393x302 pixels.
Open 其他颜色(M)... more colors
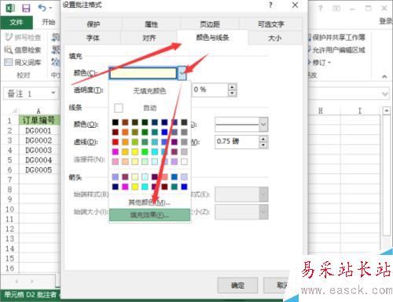click(149, 202)
